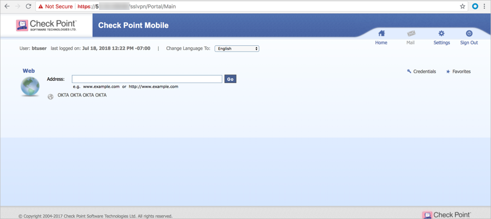Click the blue browser extension icon
Screen dimensions: 491x219
475,6
